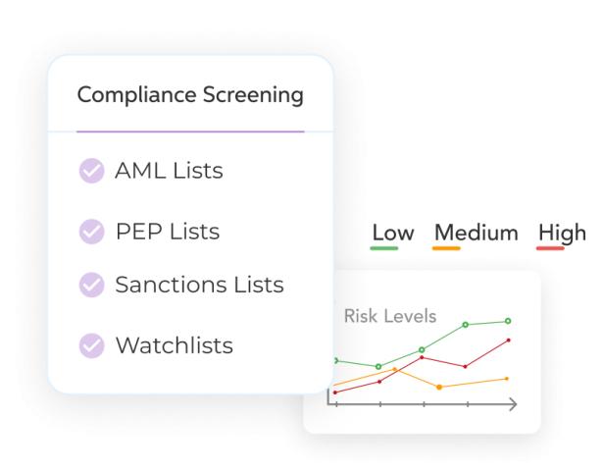
Task: Click the red High color underline
Action: pyautogui.click(x=550, y=247)
